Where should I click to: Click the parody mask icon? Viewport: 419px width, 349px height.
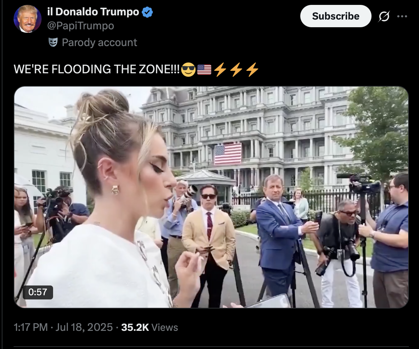point(53,43)
